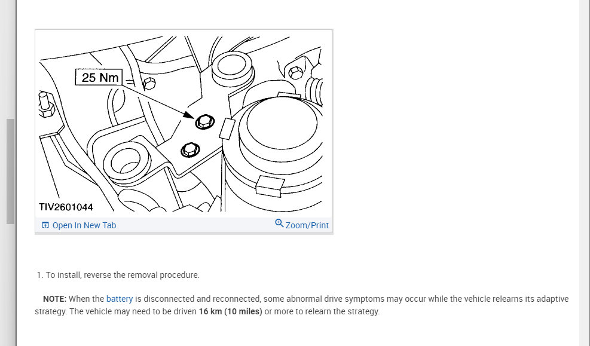Screen dimensions: 590x346
Task: Click the large round canister cap in diagram
Action: [x=282, y=123]
